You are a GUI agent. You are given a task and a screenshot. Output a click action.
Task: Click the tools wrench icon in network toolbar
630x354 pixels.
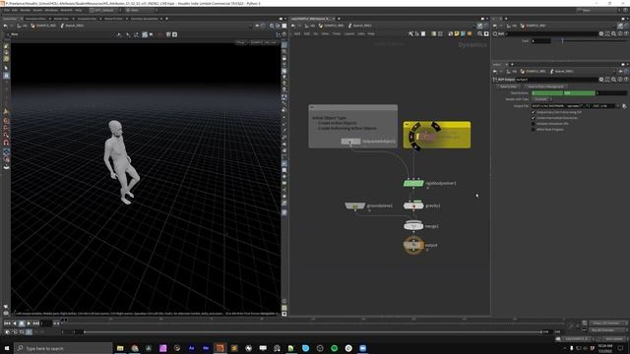pos(410,34)
